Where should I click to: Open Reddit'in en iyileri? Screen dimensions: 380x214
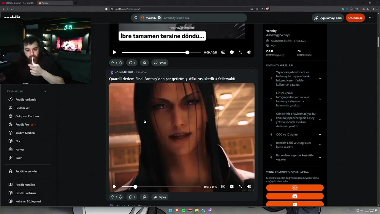coord(27,171)
